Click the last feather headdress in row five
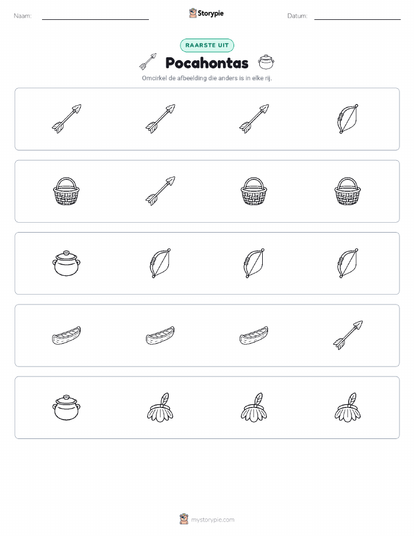 click(347, 407)
